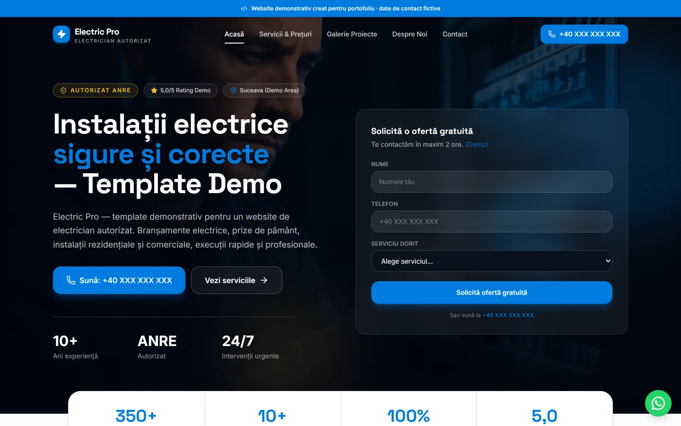Focus the Telefon input field
This screenshot has width=681, height=426.
point(492,222)
